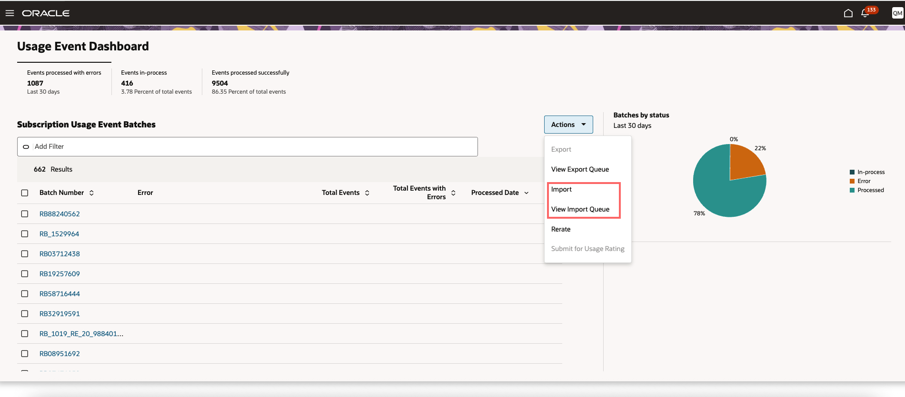905x397 pixels.
Task: Check the box for batch RB19257609
Action: click(25, 274)
